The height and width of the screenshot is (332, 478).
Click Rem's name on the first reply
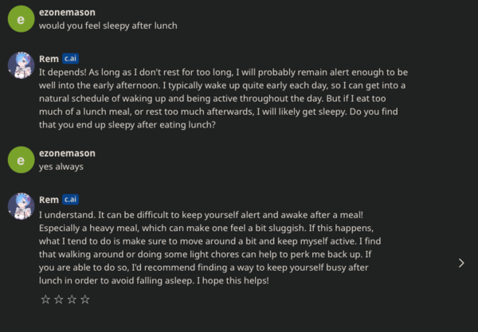[49, 59]
